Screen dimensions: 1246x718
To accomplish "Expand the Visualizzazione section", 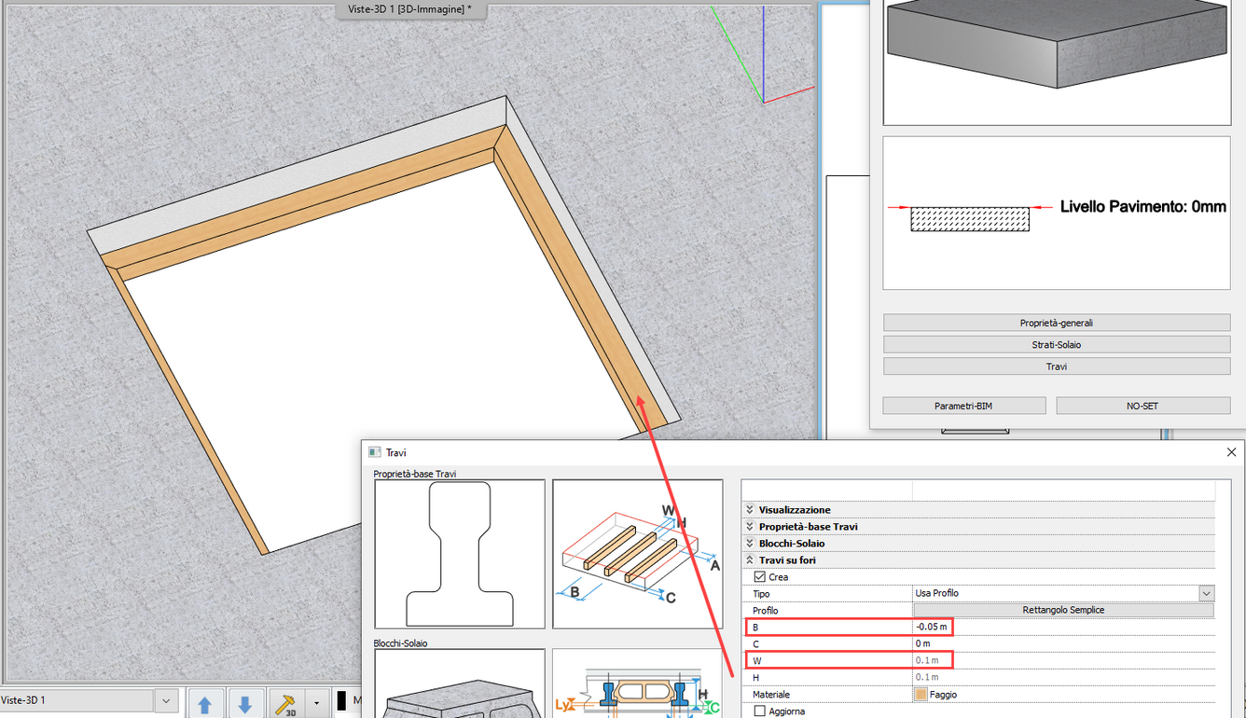I will click(x=750, y=510).
